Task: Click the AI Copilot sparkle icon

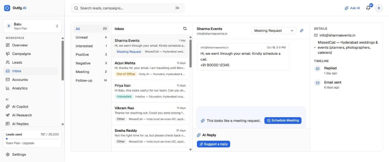Action: [8, 107]
